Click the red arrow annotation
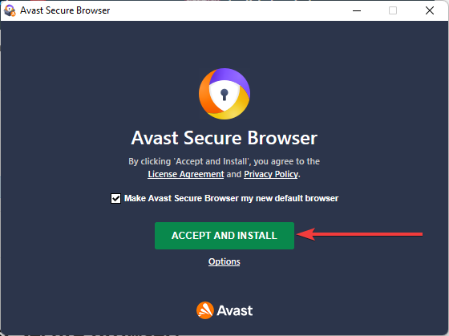Screen dimensions: 449x336 pyautogui.click(x=359, y=234)
